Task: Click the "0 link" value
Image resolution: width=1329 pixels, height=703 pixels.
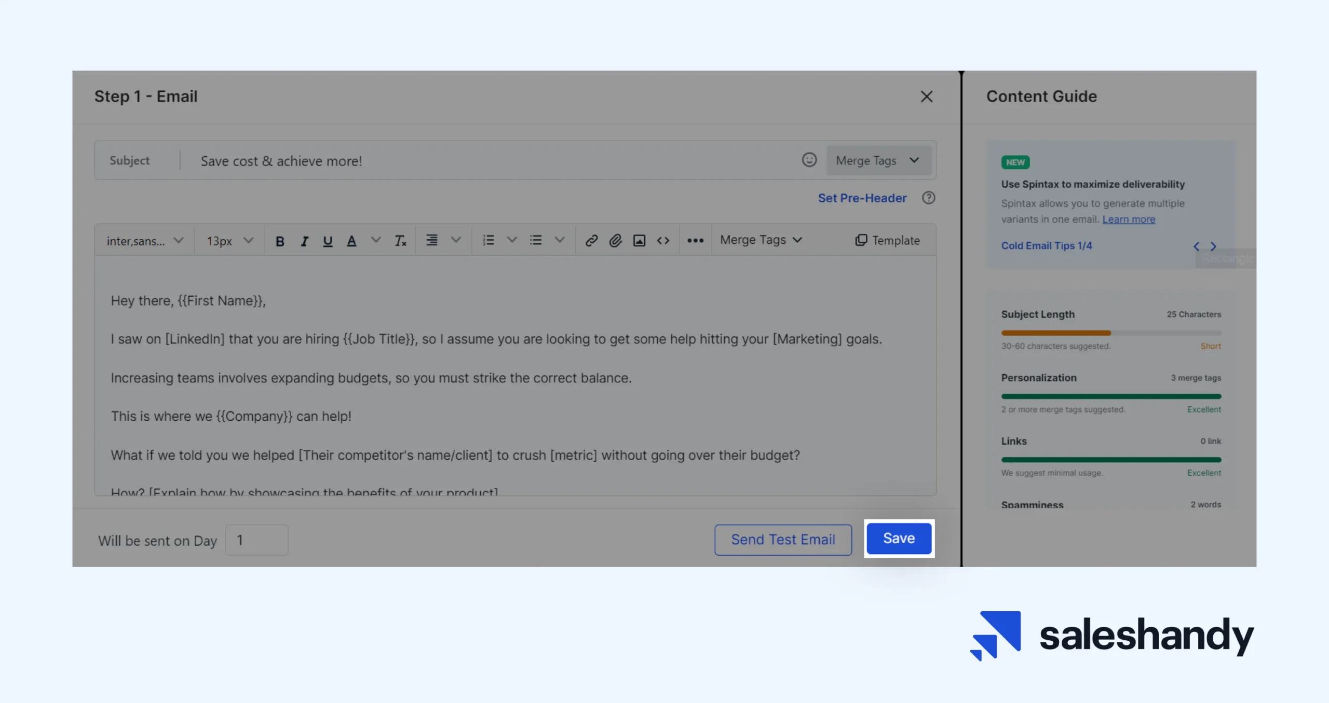Action: 1210,441
